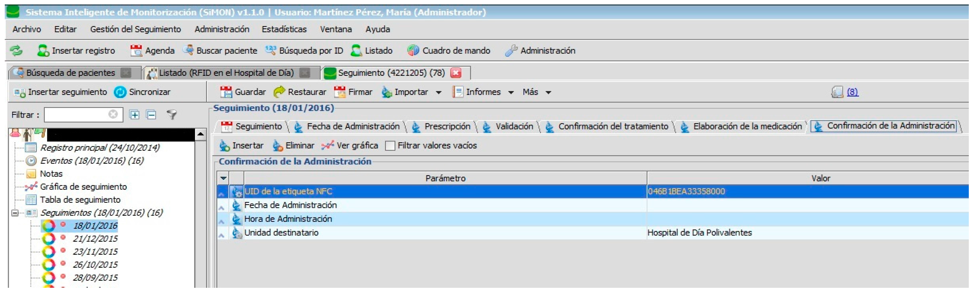Open the Estadísticas menu
973x292 pixels.
(284, 29)
